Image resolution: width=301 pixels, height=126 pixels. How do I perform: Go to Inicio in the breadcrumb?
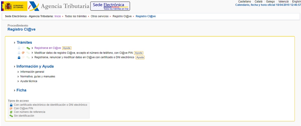coord(57,16)
